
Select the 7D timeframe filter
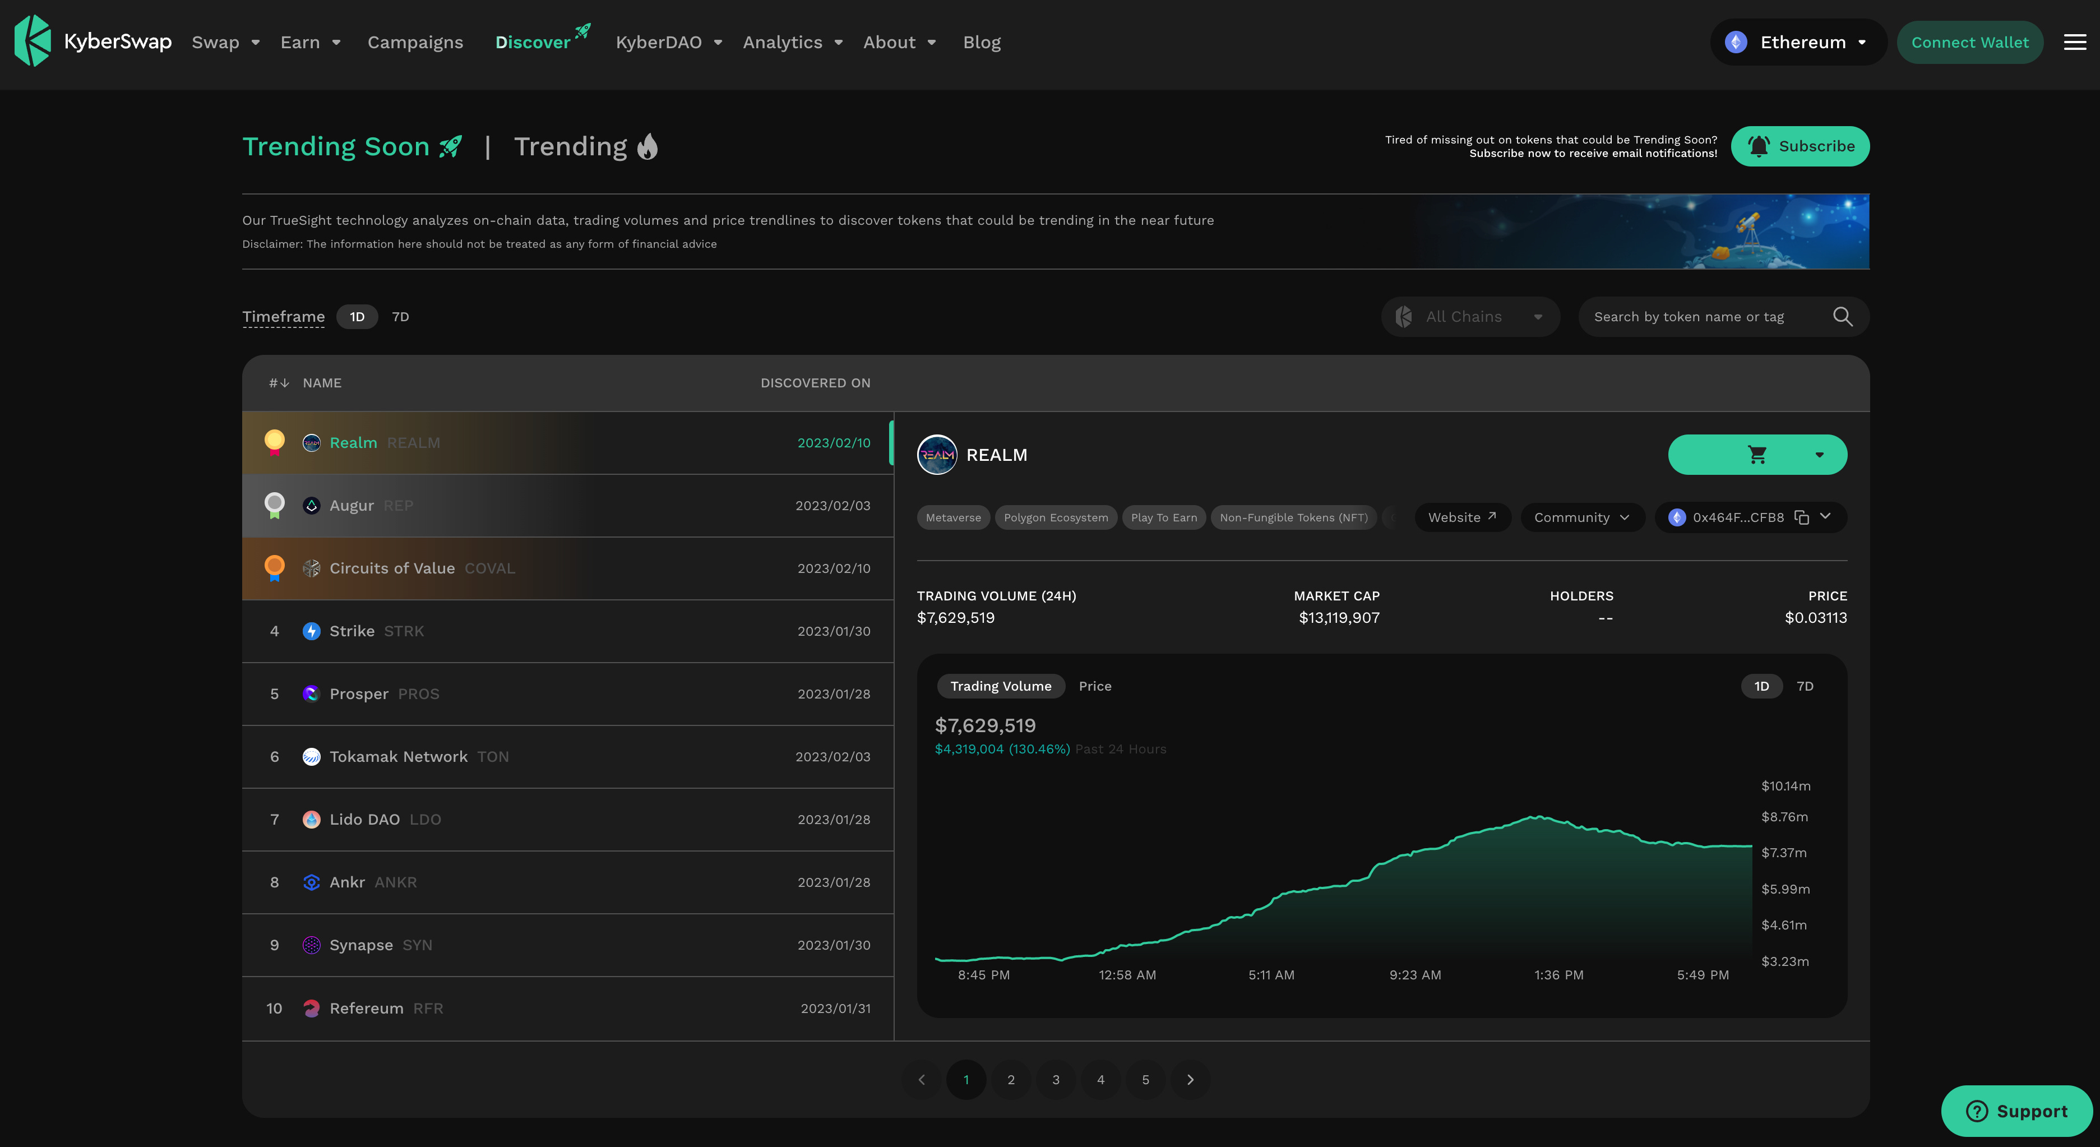click(x=400, y=316)
